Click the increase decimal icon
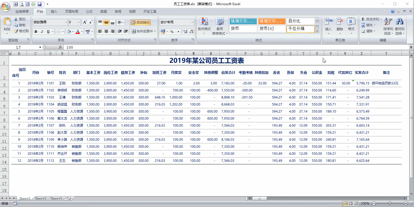 point(185,32)
